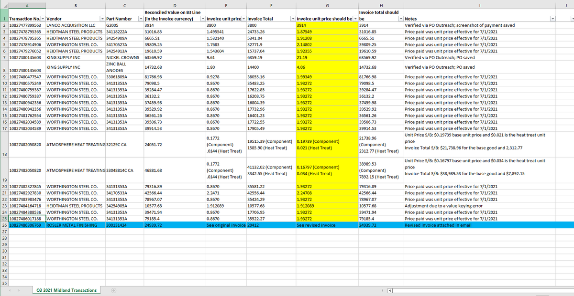
Task: Select column D header
Action: click(174, 6)
